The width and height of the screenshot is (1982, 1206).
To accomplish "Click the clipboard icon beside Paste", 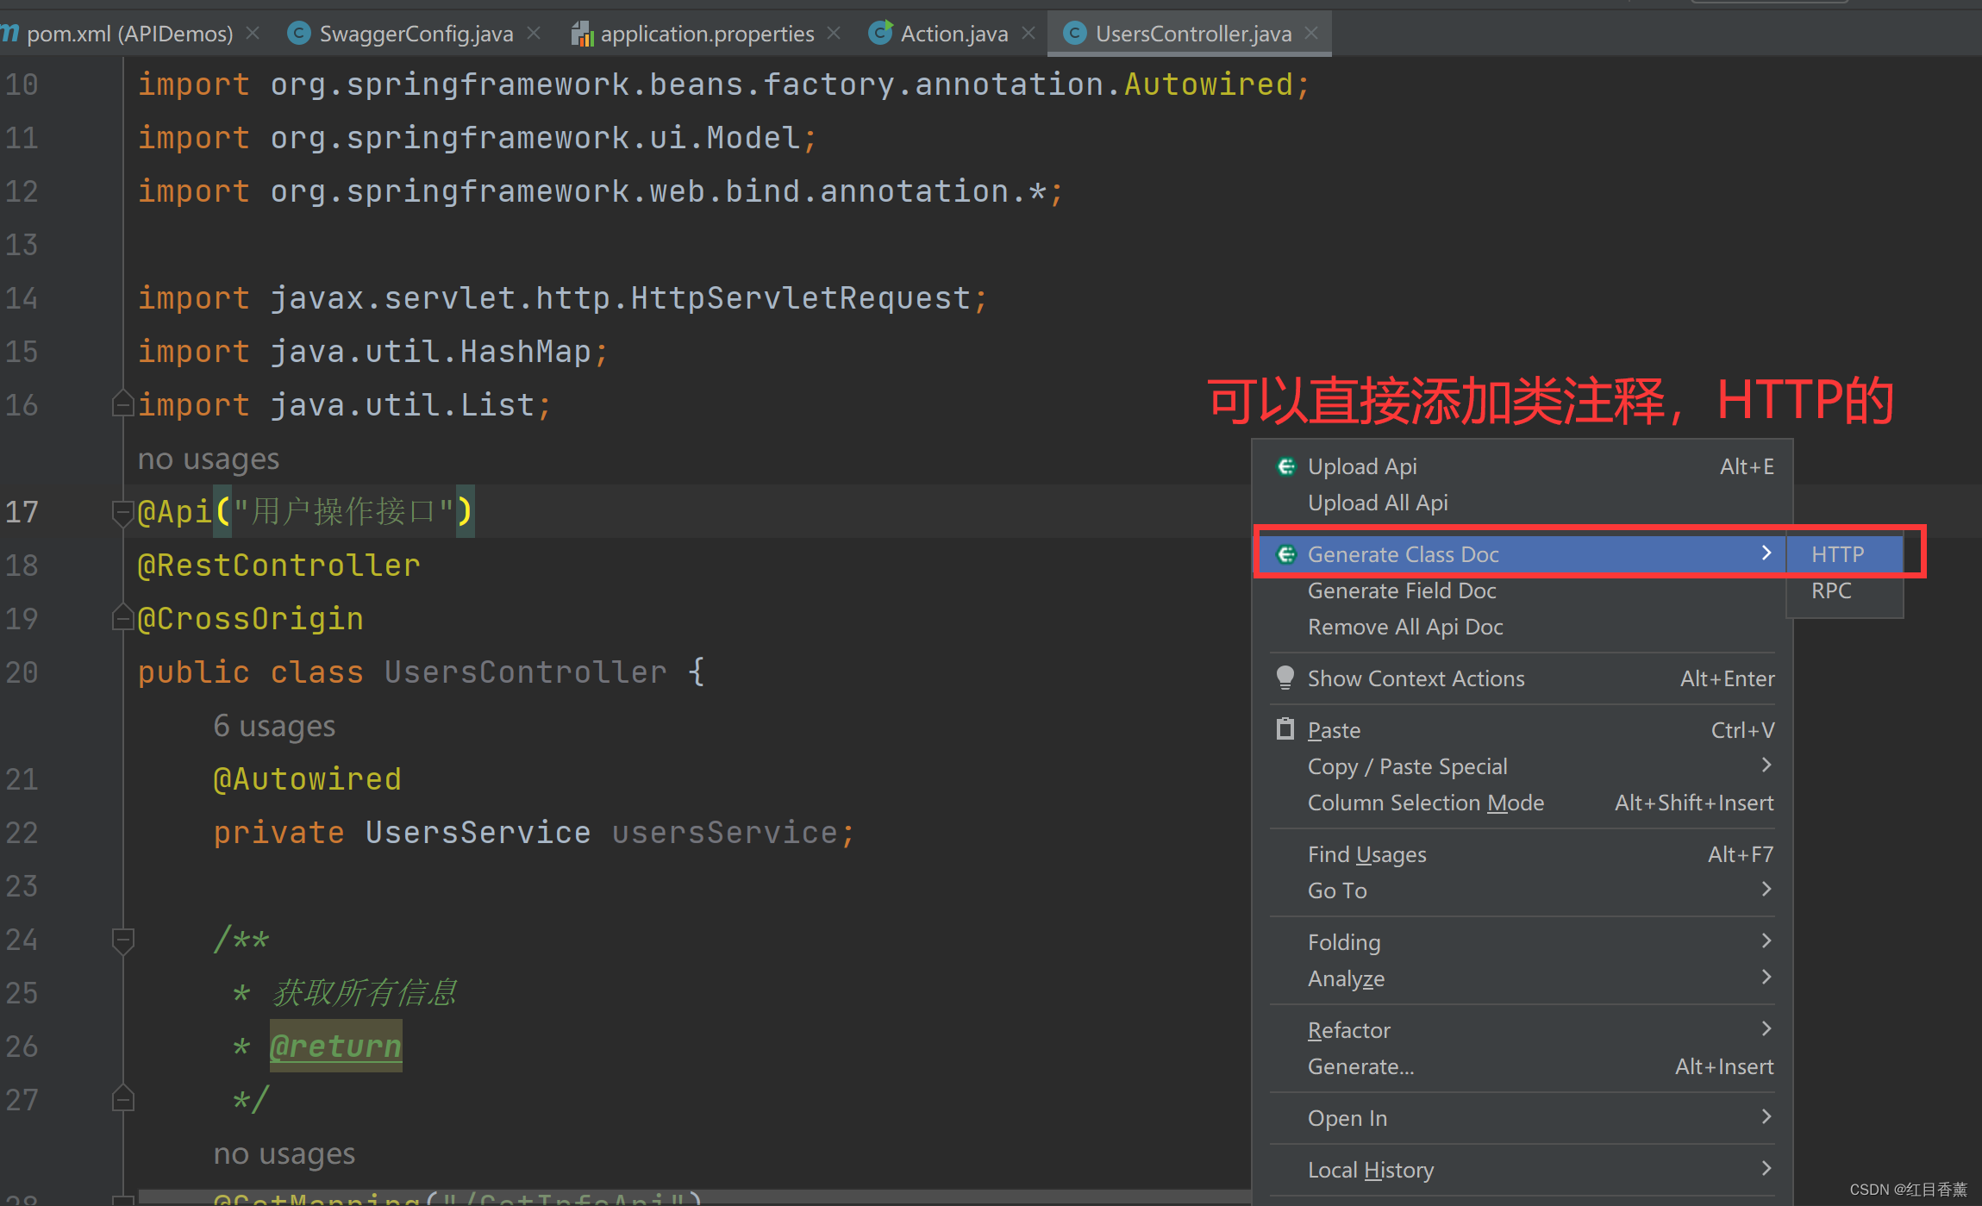I will (1285, 729).
